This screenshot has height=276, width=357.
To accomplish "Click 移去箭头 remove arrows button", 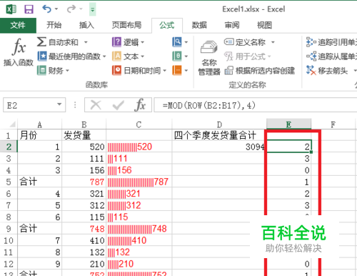I will [x=328, y=71].
